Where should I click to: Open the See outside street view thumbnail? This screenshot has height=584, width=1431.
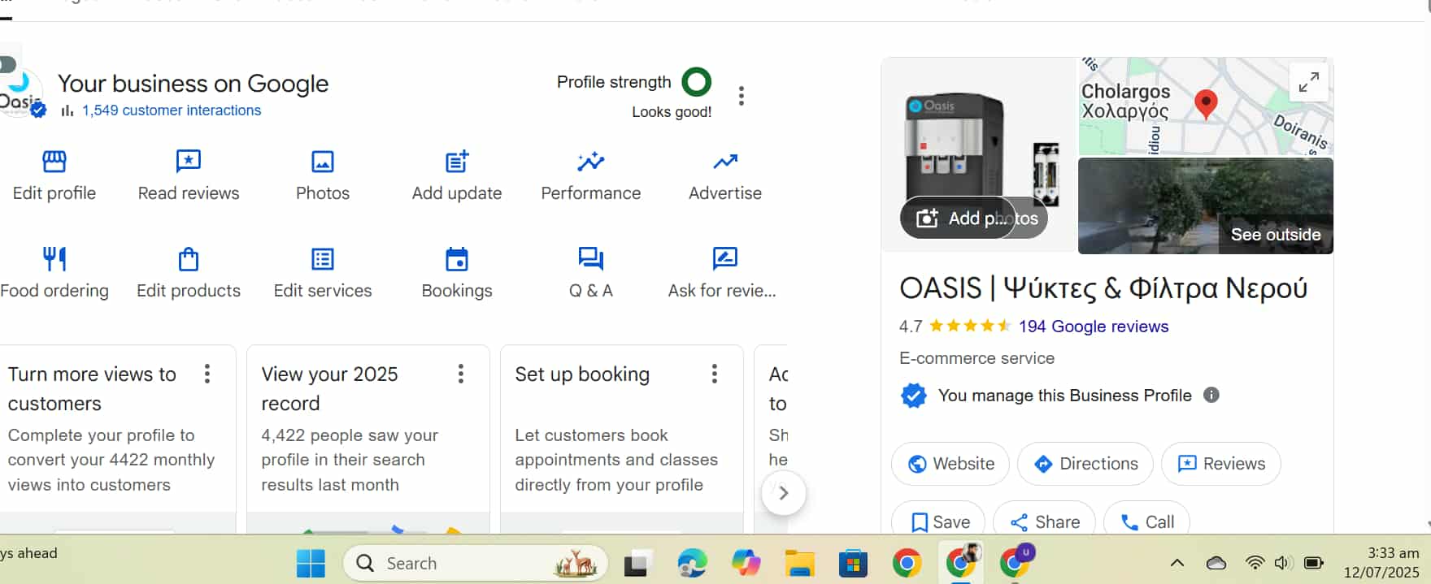click(1205, 206)
